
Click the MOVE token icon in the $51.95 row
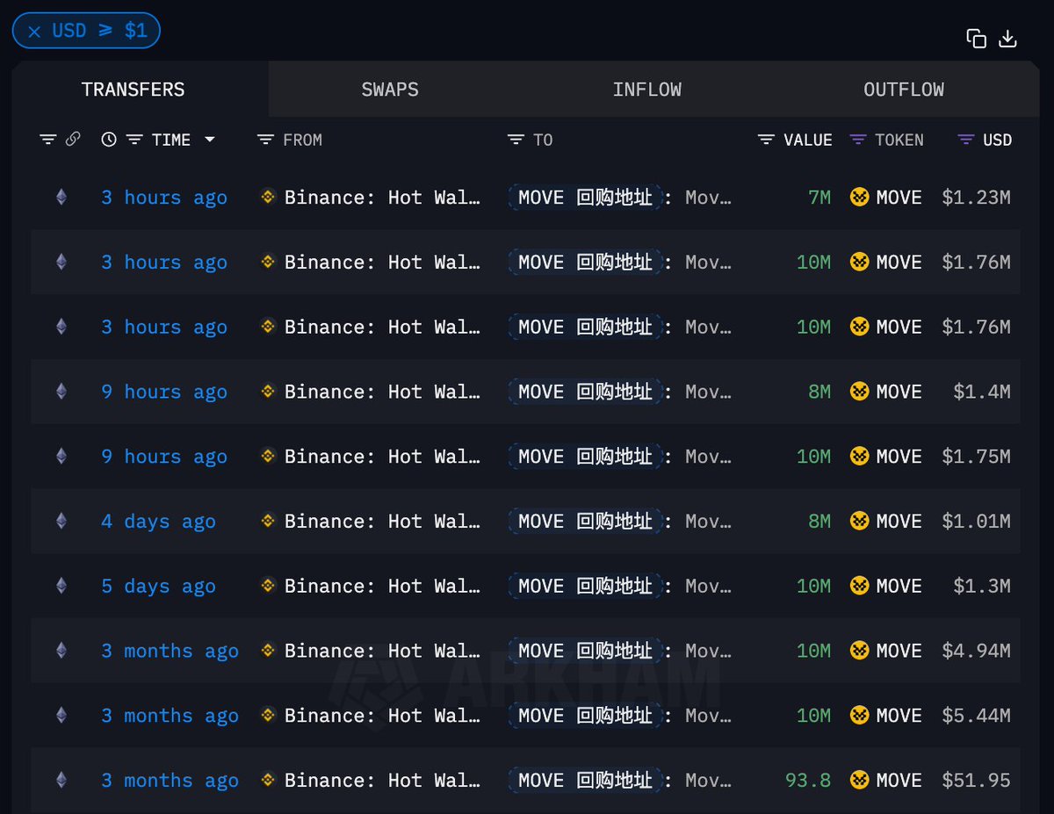[x=859, y=780]
